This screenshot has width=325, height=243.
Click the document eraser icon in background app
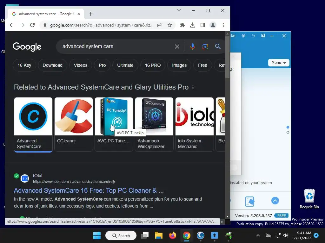(x=249, y=201)
